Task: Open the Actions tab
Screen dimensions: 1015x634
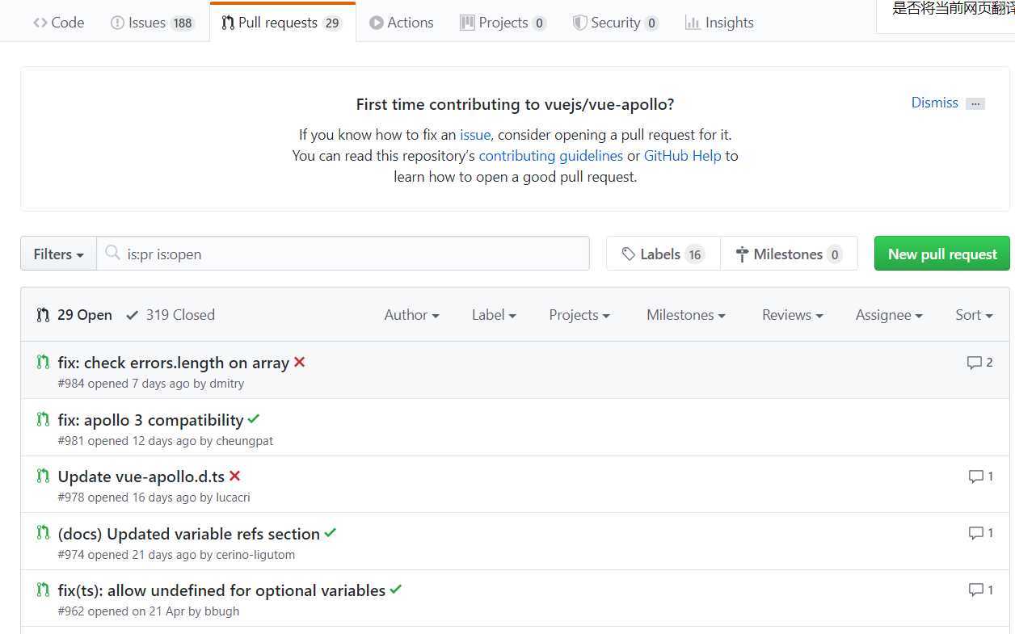Action: pos(402,23)
